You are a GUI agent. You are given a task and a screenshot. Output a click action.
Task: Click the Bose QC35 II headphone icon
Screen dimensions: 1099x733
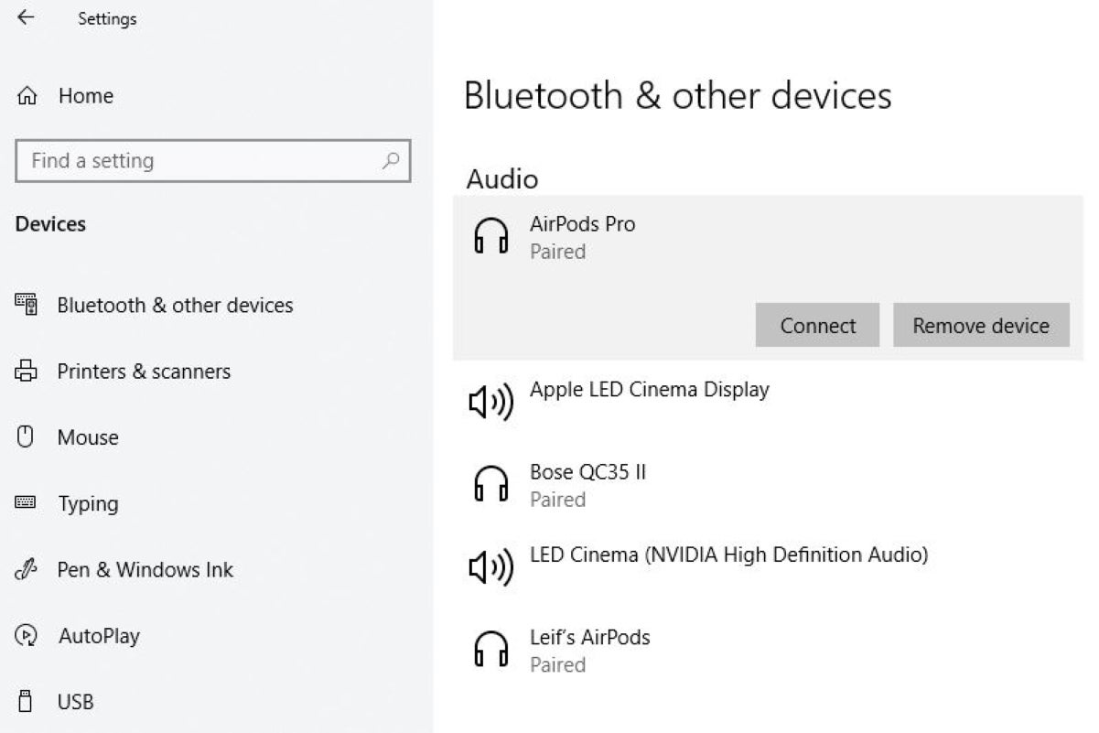[x=490, y=485]
